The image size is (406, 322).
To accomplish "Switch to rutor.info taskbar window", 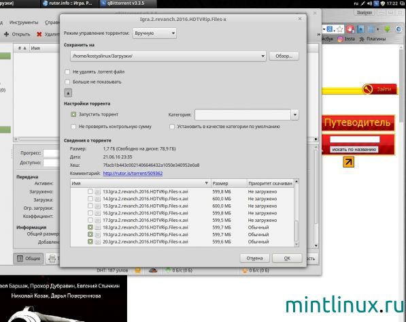I will click(x=69, y=3).
